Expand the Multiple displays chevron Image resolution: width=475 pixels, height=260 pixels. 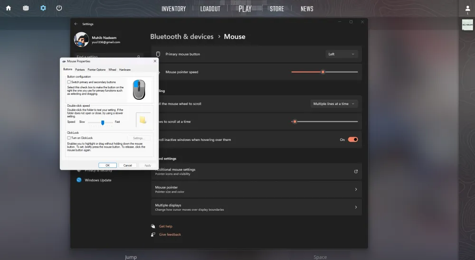[x=356, y=207]
